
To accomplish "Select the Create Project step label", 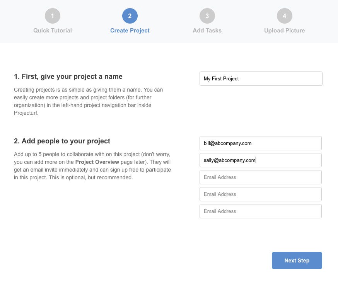I will click(x=130, y=31).
